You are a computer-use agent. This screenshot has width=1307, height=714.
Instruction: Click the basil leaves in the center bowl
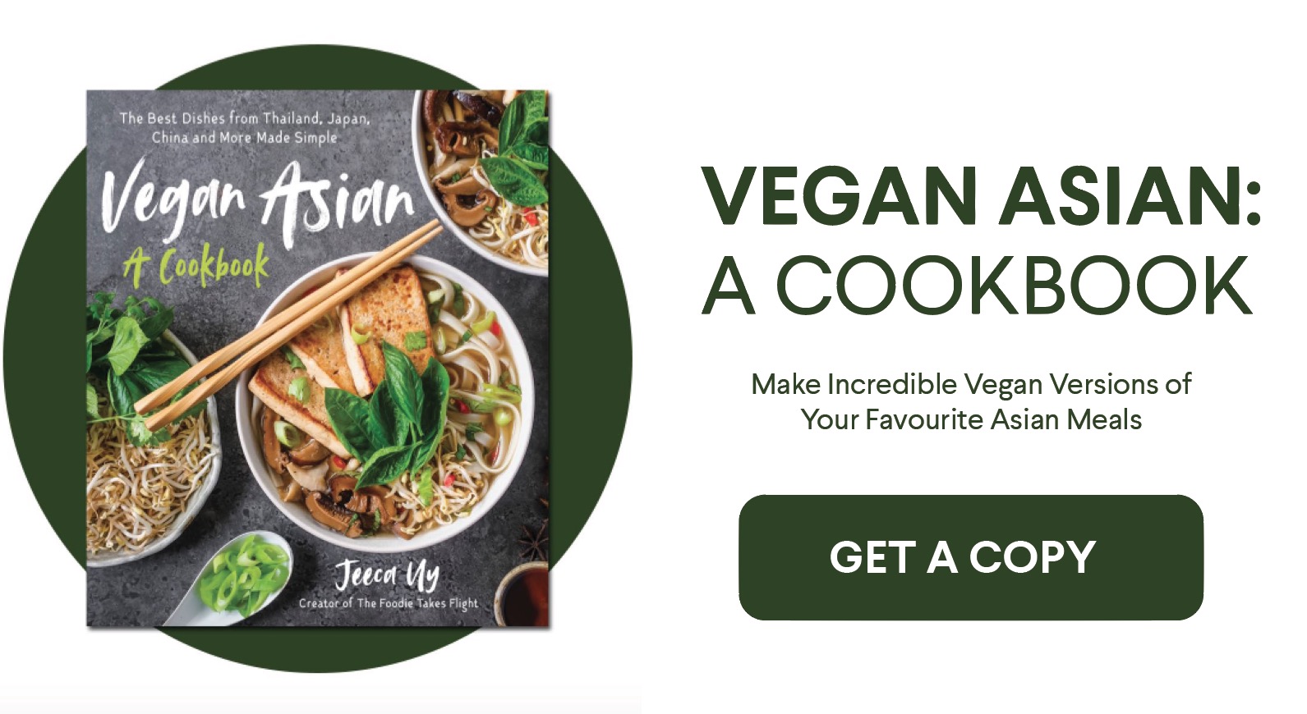click(x=388, y=414)
